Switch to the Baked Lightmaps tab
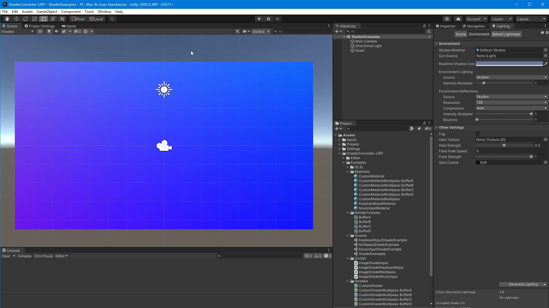Viewport: 549px width, 308px height. point(506,34)
